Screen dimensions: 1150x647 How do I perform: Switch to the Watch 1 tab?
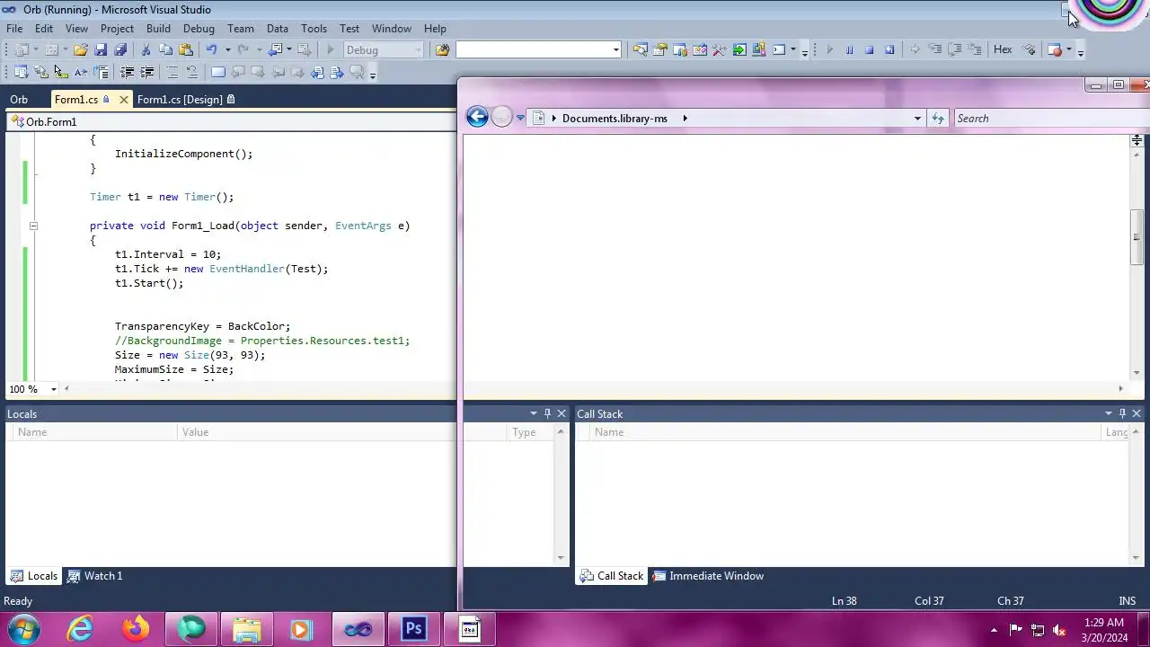pyautogui.click(x=95, y=576)
